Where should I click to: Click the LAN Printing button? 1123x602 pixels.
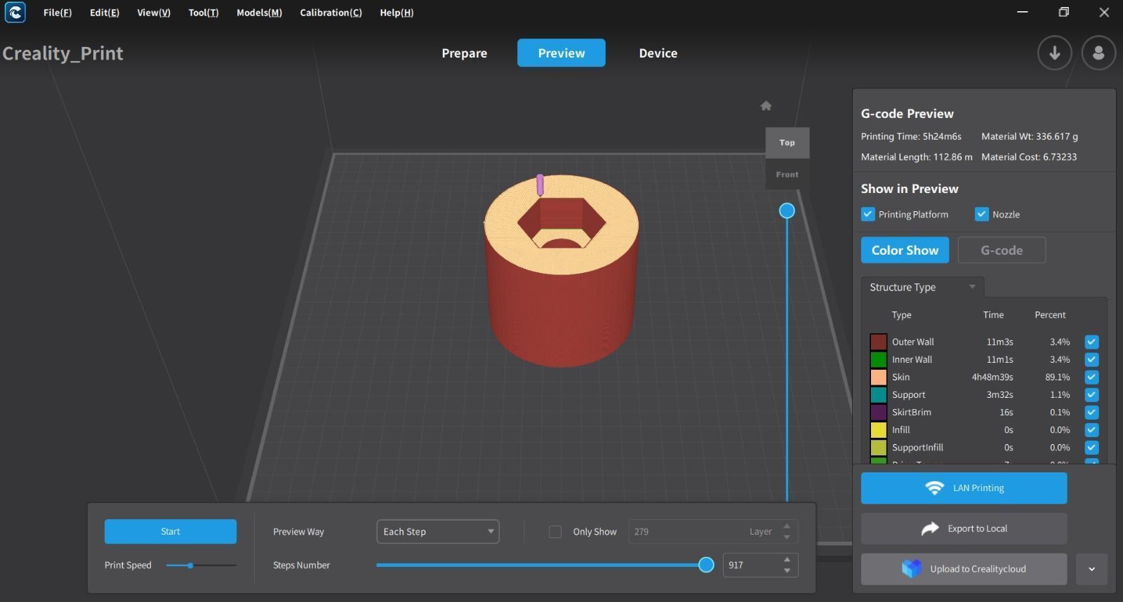click(x=964, y=488)
